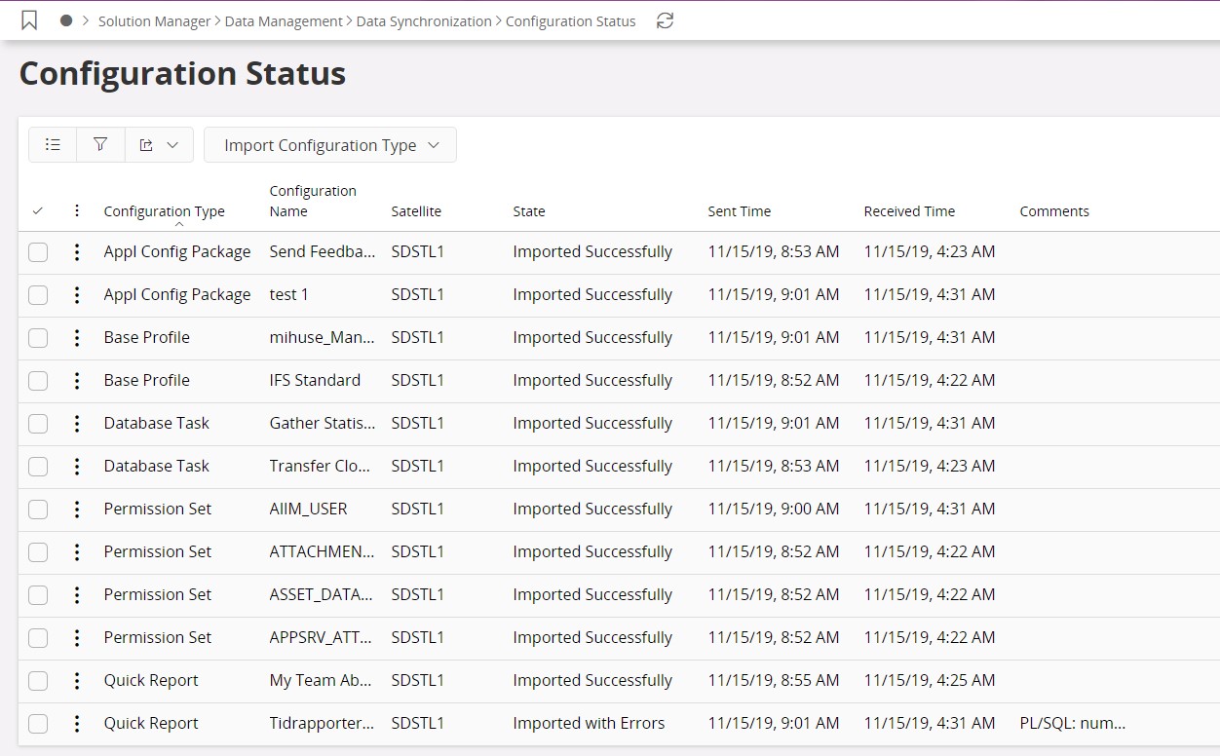Open the three-dot menu for test 1 row
This screenshot has width=1220, height=756.
click(77, 294)
